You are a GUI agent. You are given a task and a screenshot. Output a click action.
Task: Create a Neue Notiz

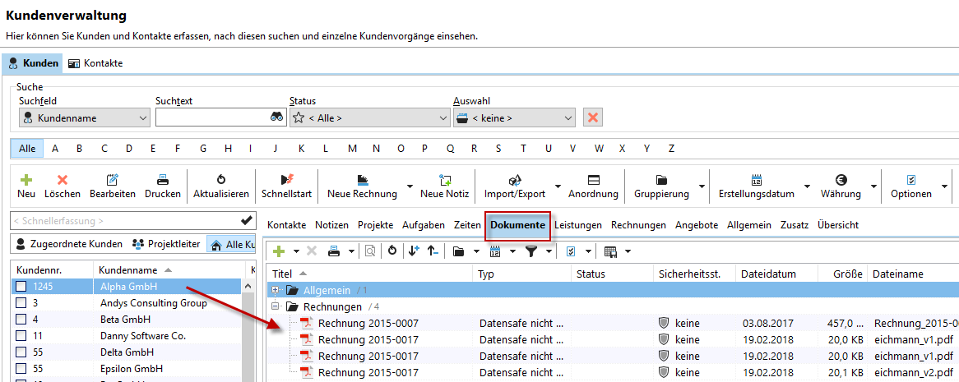[444, 180]
